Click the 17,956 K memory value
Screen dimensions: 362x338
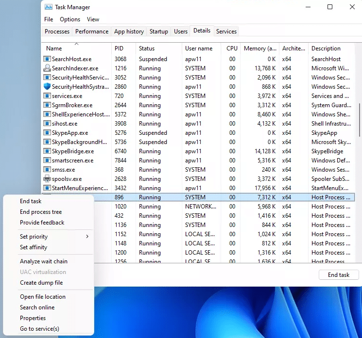click(x=265, y=188)
